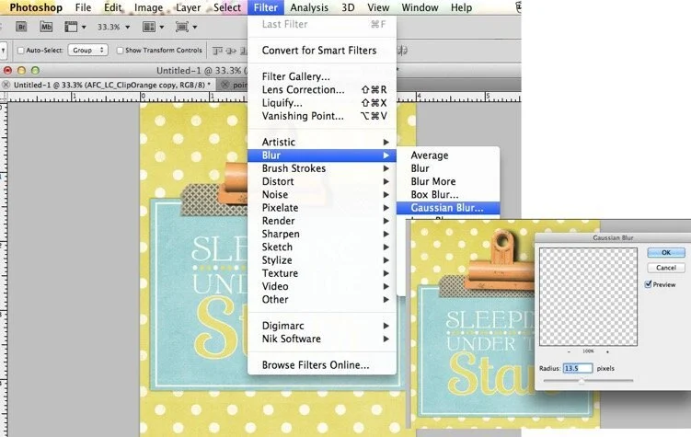This screenshot has width=691, height=437.
Task: Expand the Digimarc submenu
Action: tap(322, 326)
